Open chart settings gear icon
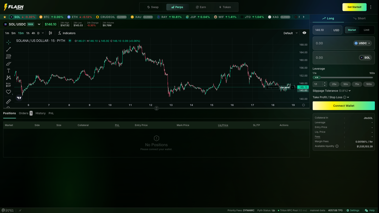The height and width of the screenshot is (213, 379). [x=303, y=105]
